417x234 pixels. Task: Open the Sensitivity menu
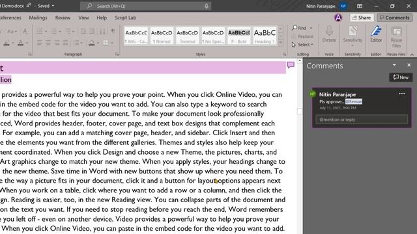tap(352, 36)
